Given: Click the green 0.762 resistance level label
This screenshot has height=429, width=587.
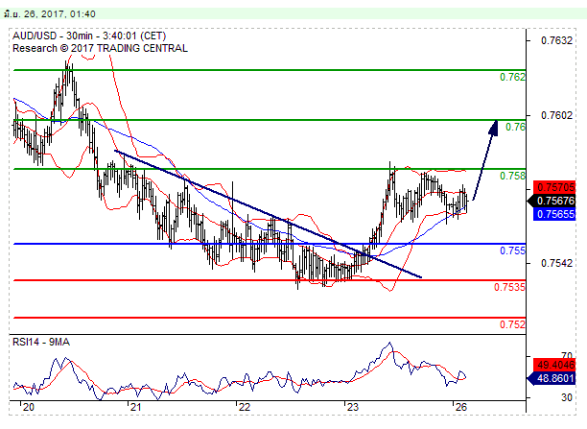Looking at the screenshot, I should click(x=512, y=77).
